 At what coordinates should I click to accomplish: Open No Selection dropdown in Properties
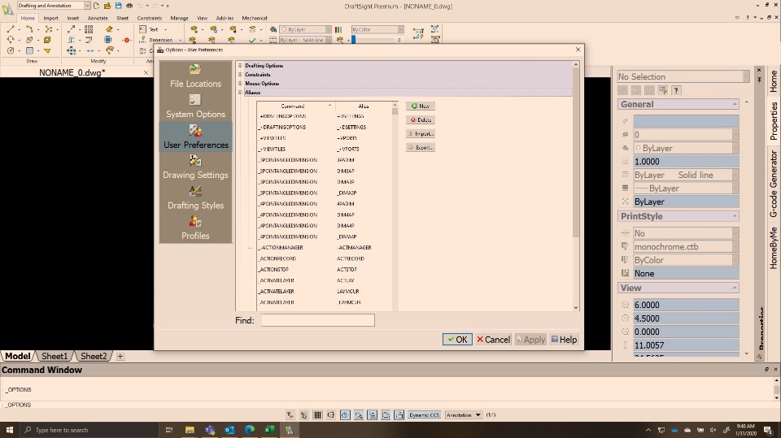point(683,76)
